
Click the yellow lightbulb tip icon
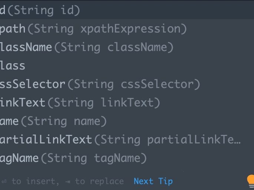tap(251, 181)
